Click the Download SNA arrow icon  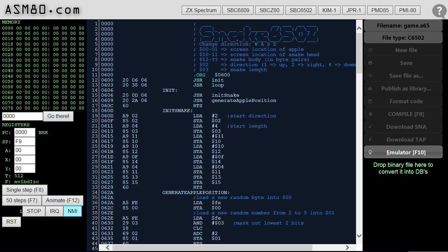click(x=370, y=127)
